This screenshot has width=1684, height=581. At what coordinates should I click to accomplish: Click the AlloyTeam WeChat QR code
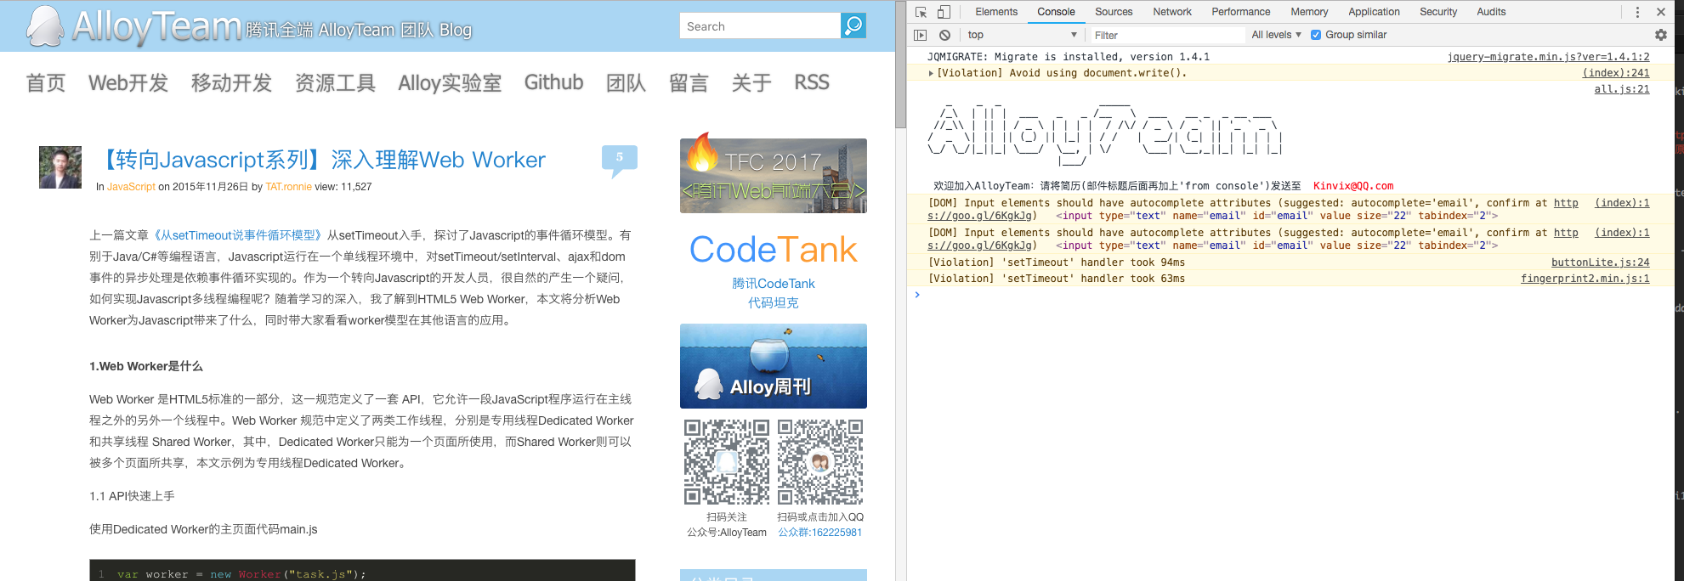tap(727, 462)
